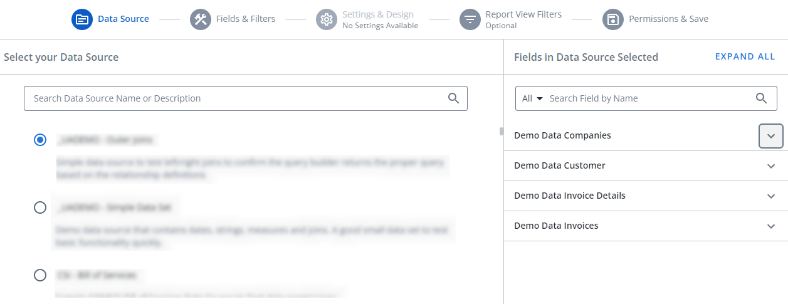Click the Data Source step icon
Image resolution: width=788 pixels, height=304 pixels.
[82, 19]
